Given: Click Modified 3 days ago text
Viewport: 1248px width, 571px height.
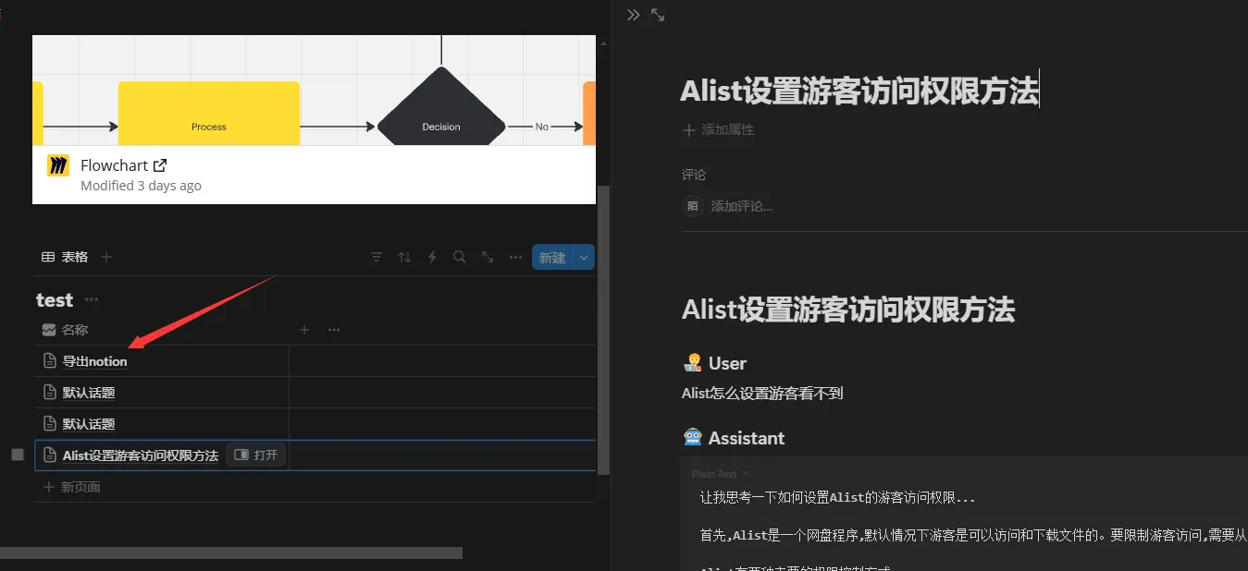Looking at the screenshot, I should [141, 186].
